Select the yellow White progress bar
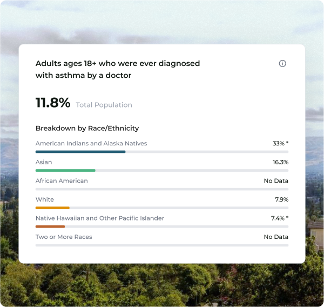This screenshot has width=324, height=307. coord(52,208)
